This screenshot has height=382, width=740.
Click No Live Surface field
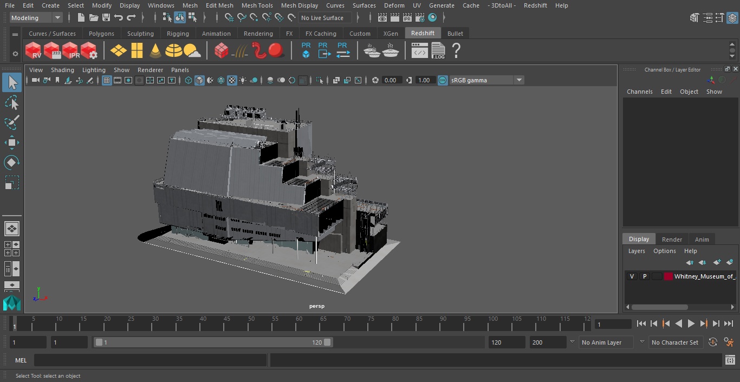(324, 18)
